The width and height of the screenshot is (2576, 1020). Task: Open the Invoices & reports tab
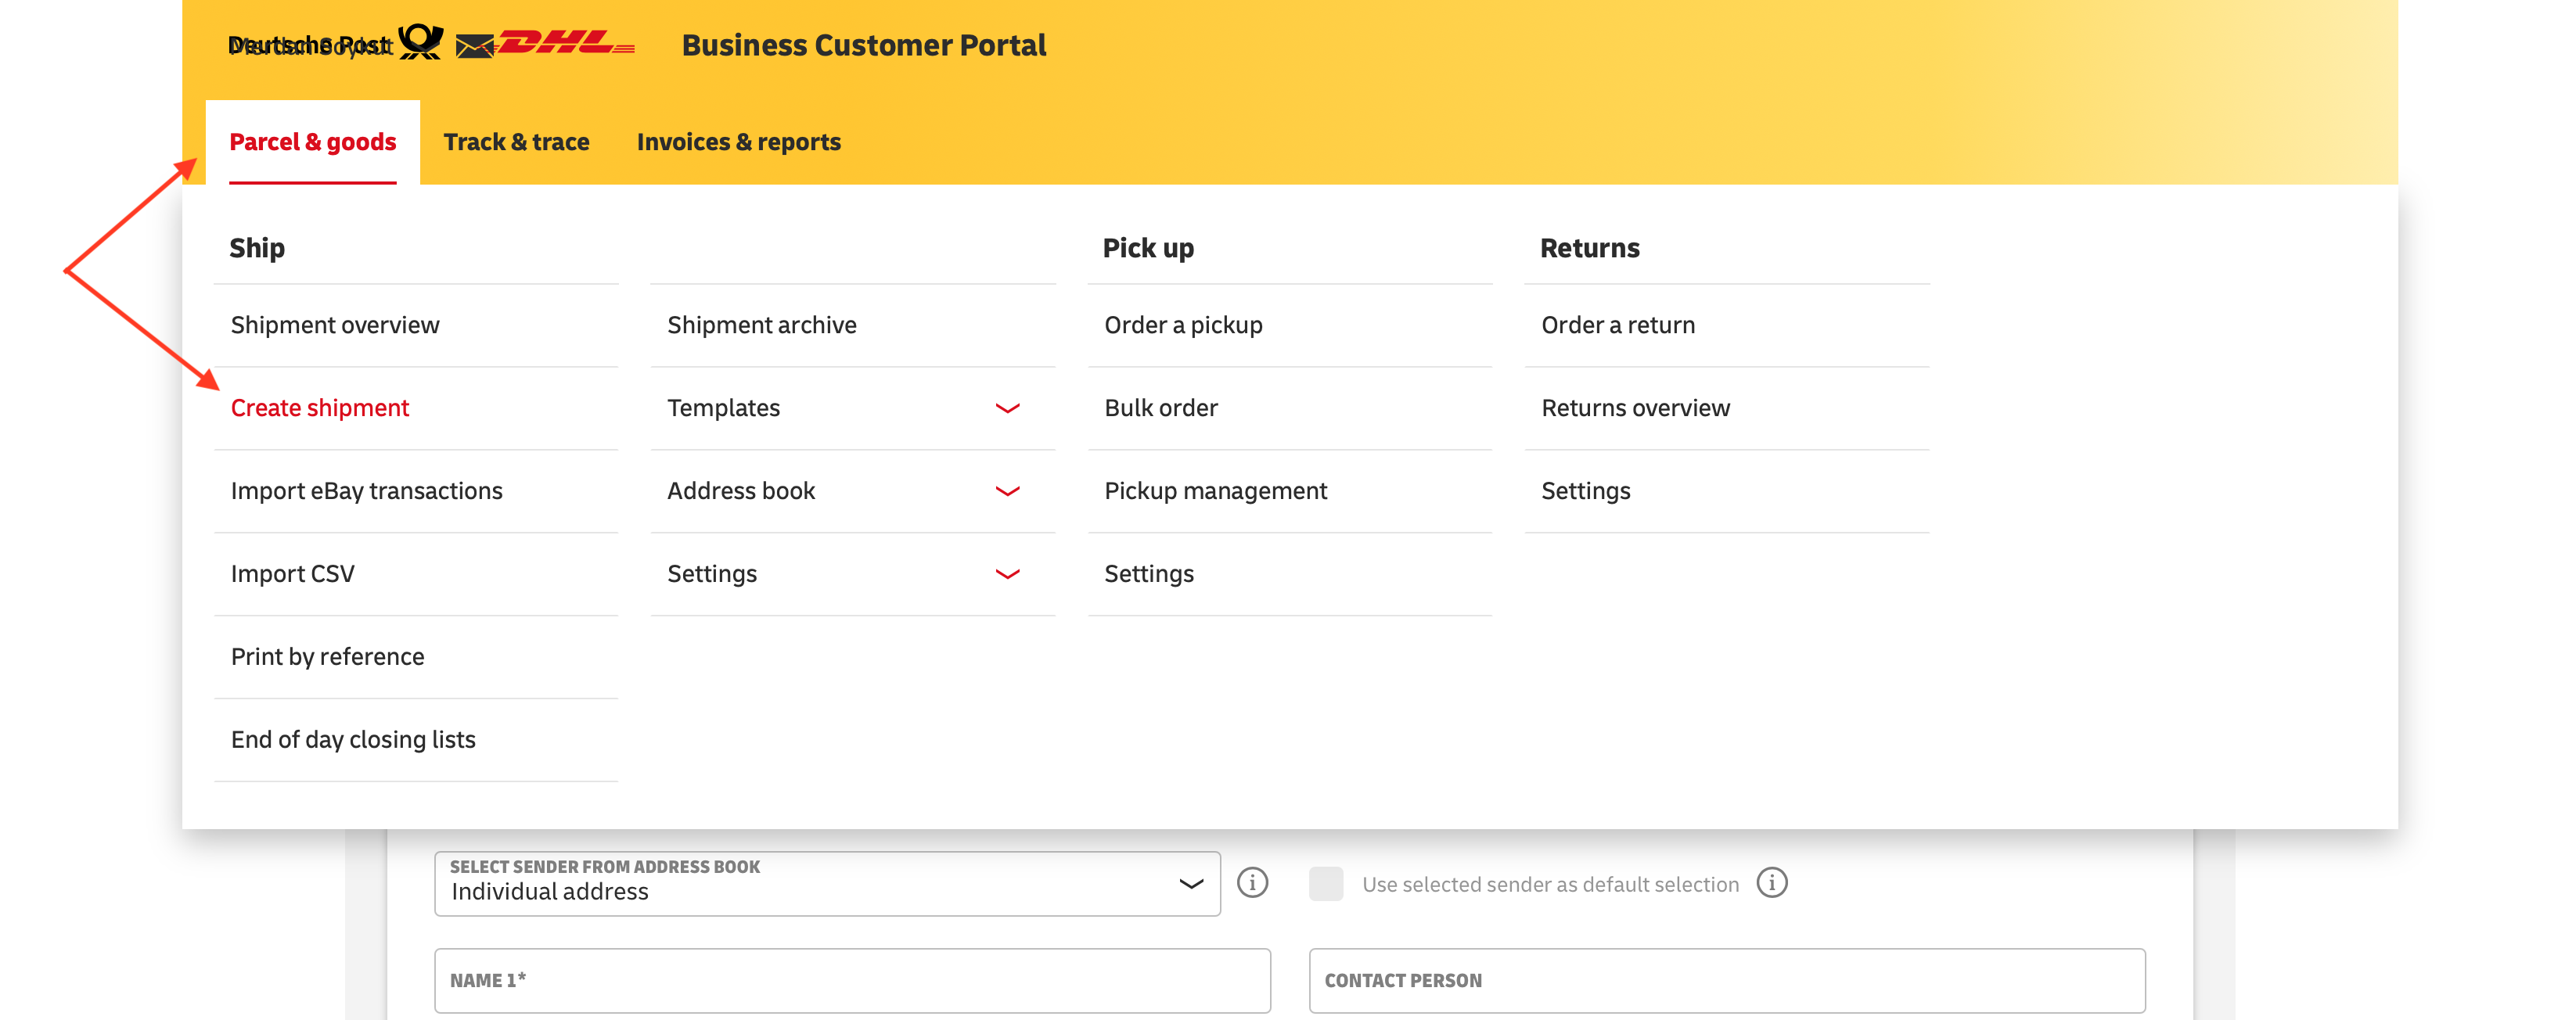[739, 142]
